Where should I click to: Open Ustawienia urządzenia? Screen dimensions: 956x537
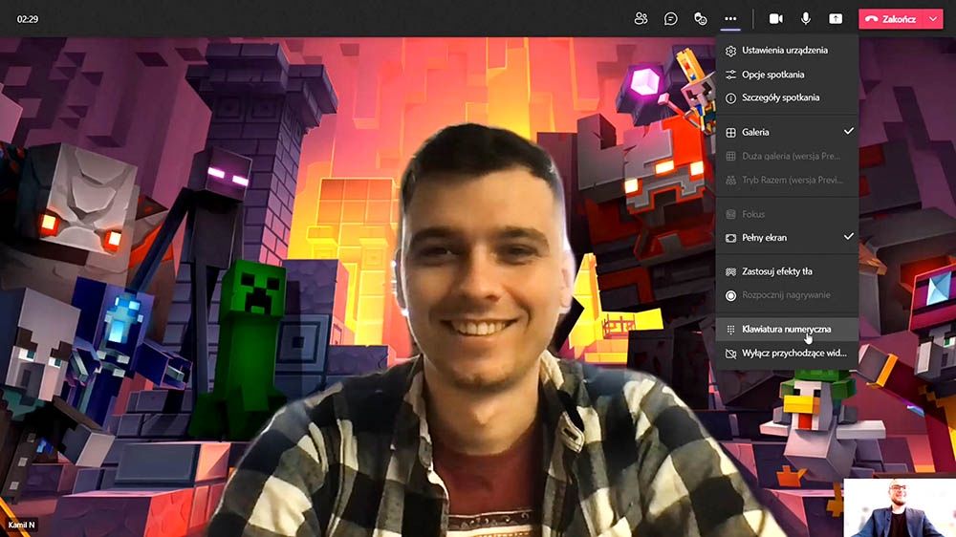click(787, 51)
